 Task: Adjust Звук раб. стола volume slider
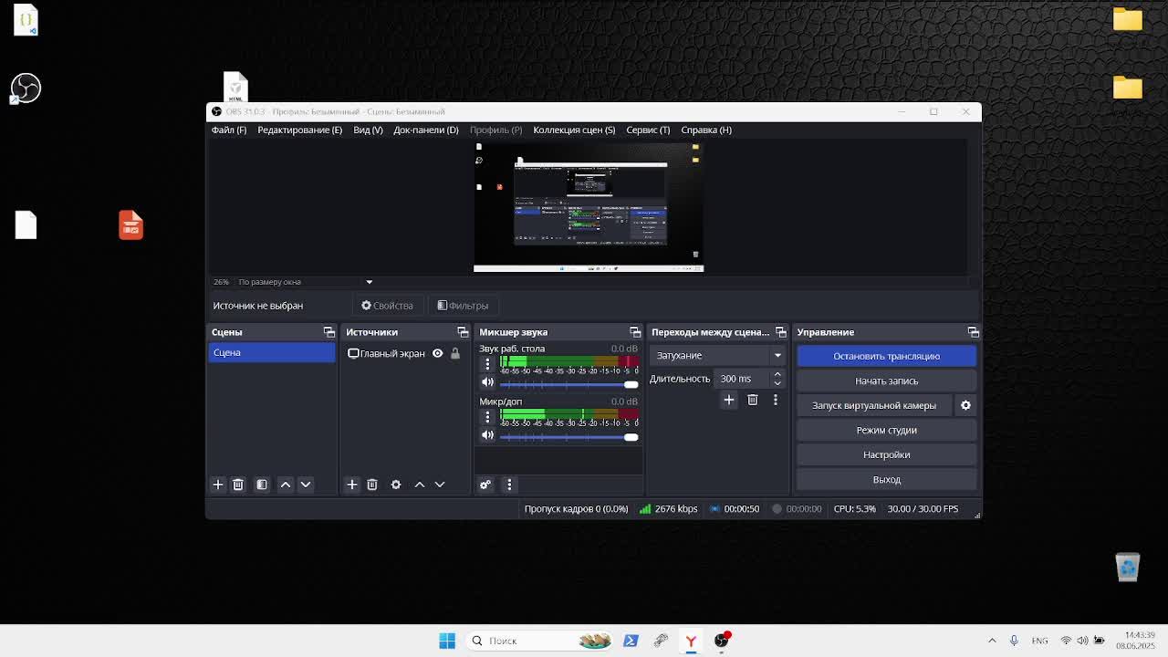point(568,384)
